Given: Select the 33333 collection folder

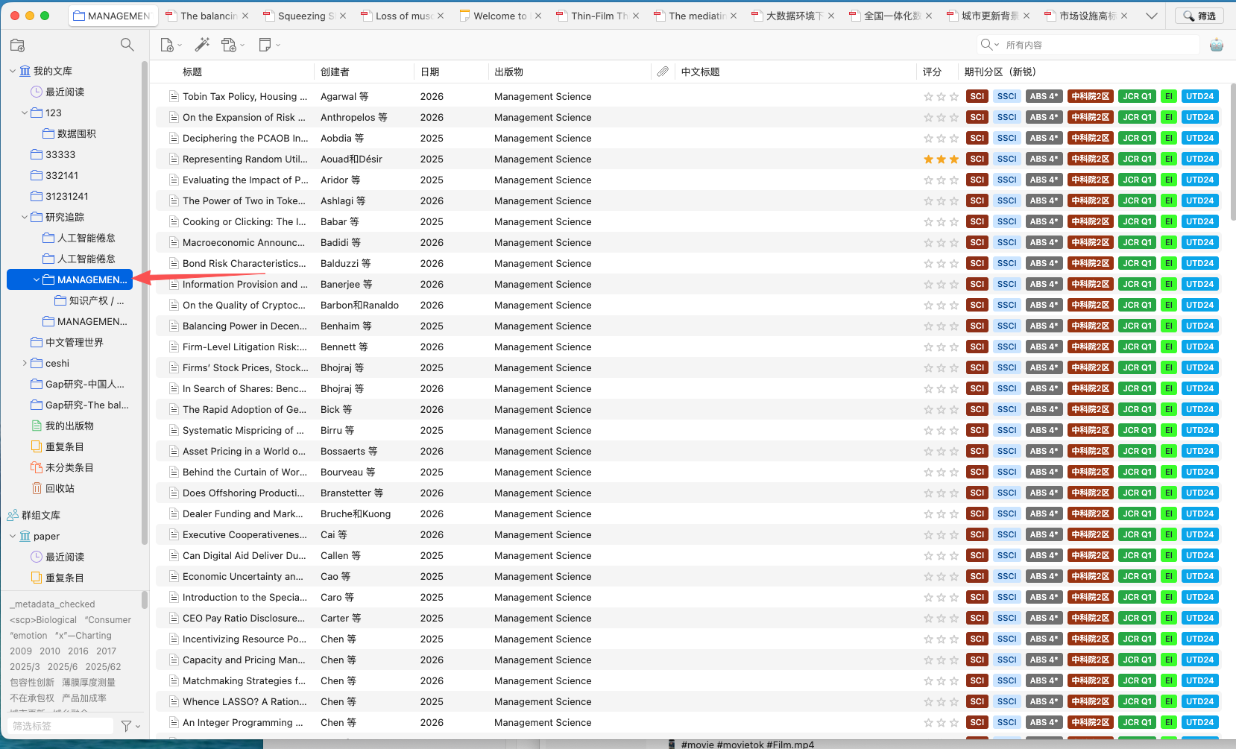Looking at the screenshot, I should [53, 154].
